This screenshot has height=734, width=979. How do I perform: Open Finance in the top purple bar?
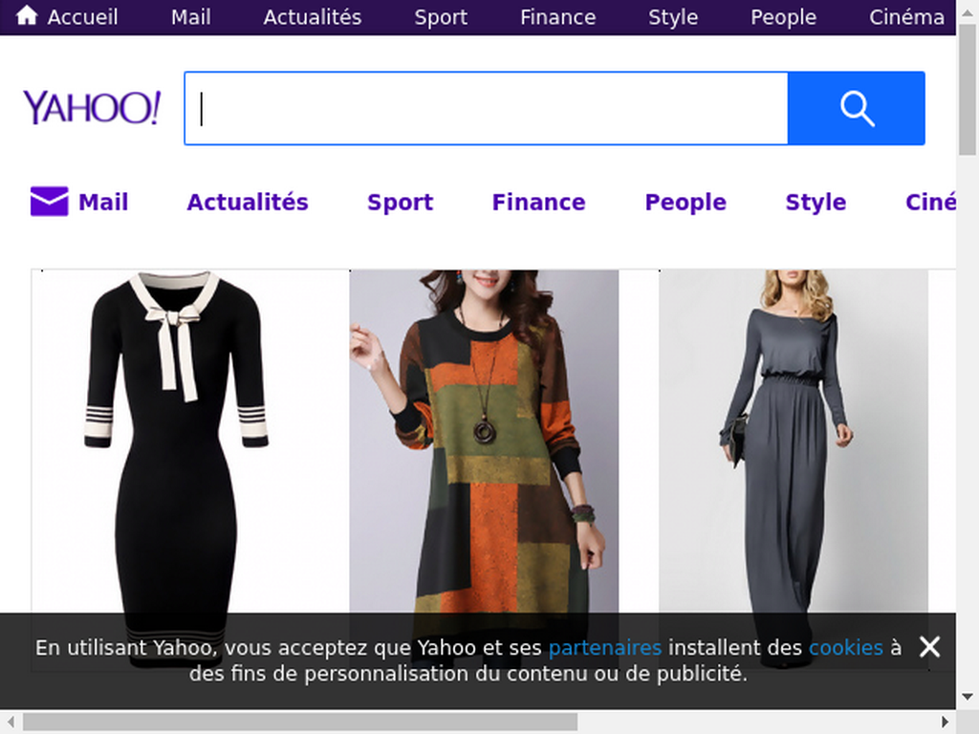coord(558,17)
